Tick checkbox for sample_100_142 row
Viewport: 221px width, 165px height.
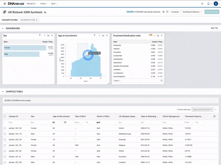5,145
